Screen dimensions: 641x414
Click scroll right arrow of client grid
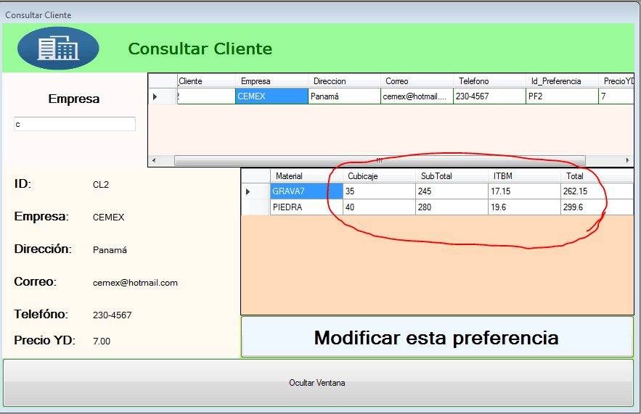[x=628, y=160]
